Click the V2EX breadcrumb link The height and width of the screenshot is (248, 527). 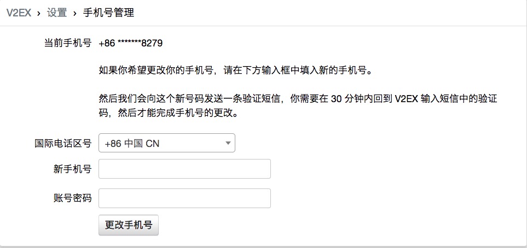(19, 13)
